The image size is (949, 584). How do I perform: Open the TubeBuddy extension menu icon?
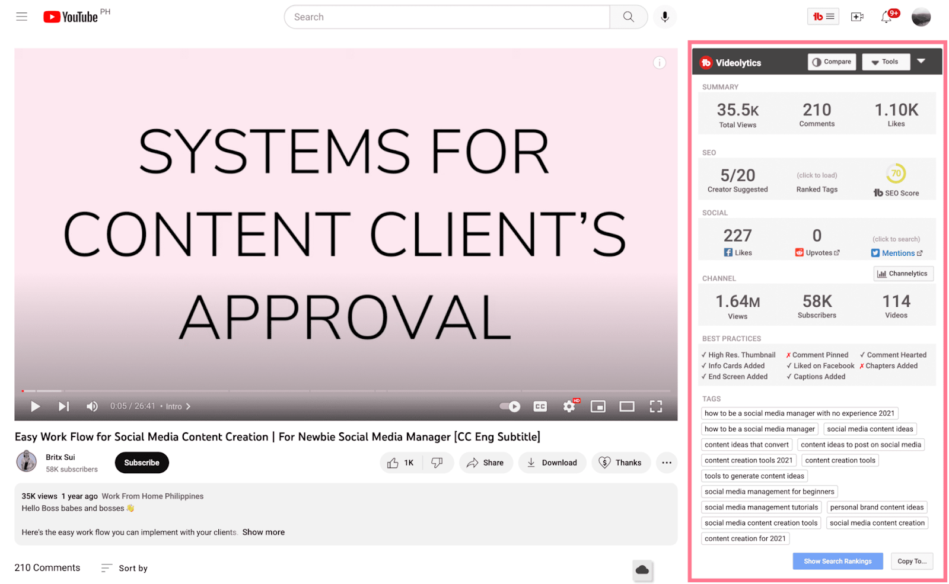click(x=823, y=17)
